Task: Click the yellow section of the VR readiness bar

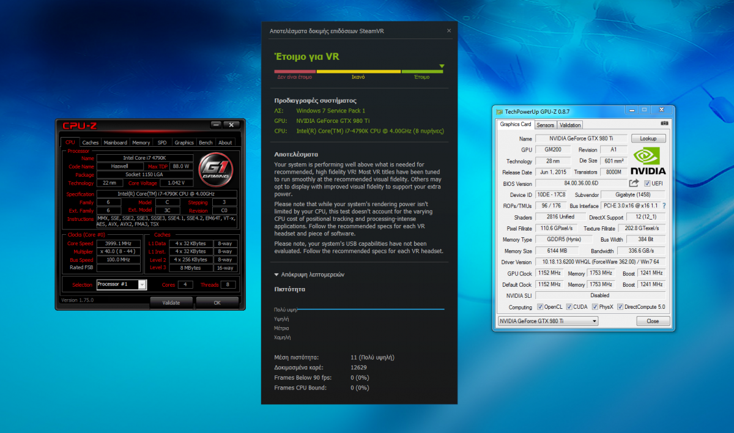Action: 358,72
